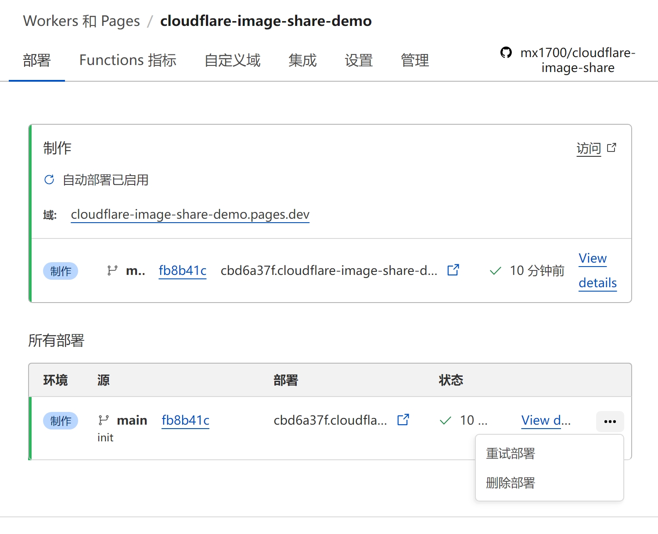Open external link for cbd6a37f in deployments table

pyautogui.click(x=403, y=420)
